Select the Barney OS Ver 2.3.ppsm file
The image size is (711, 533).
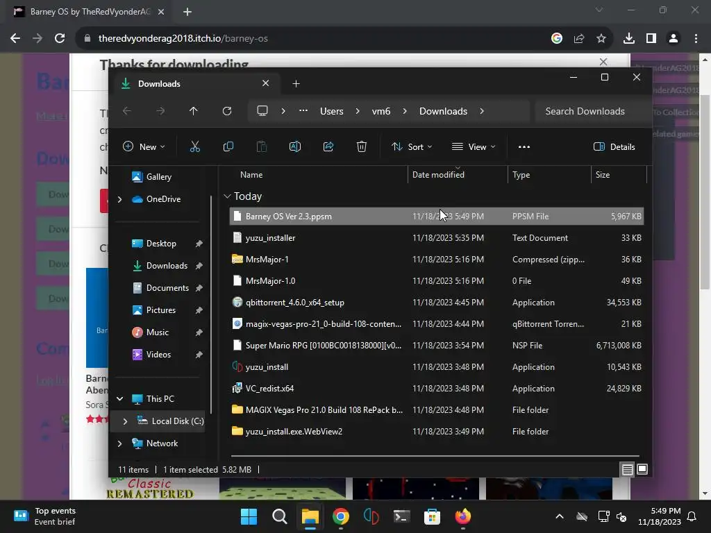click(x=436, y=217)
